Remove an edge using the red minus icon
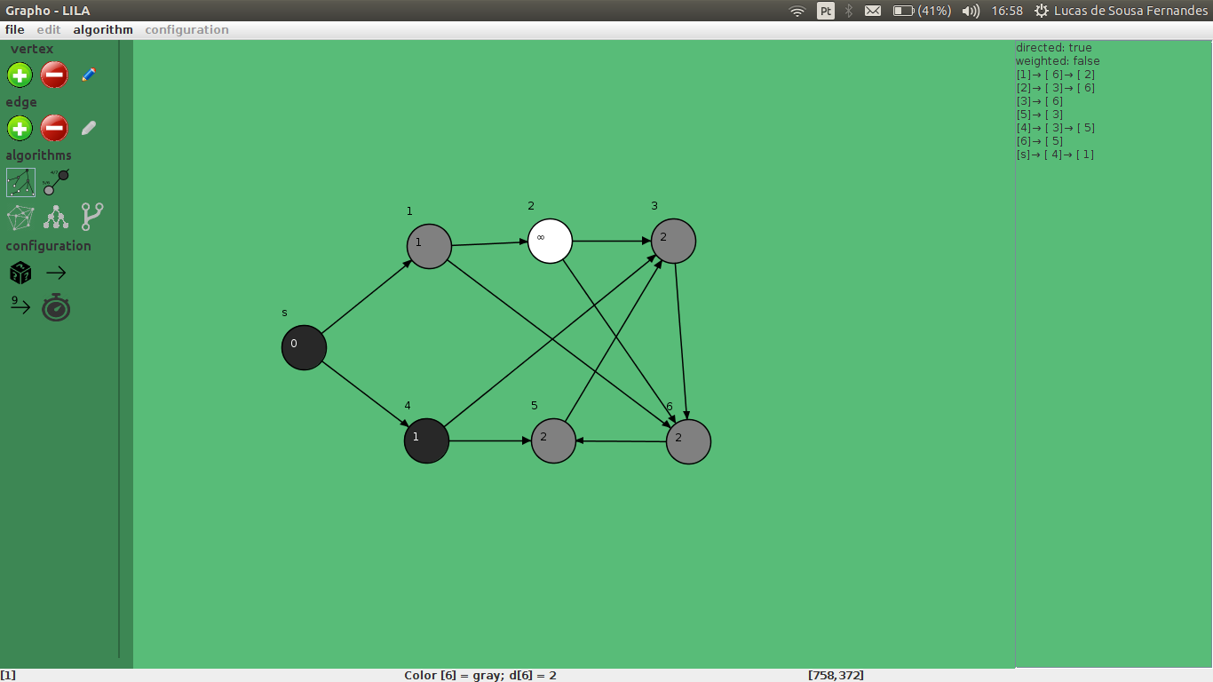Image resolution: width=1213 pixels, height=682 pixels. [53, 128]
